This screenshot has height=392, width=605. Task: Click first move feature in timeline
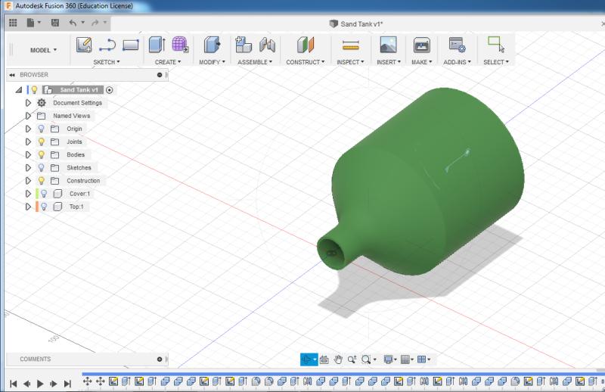(x=87, y=381)
